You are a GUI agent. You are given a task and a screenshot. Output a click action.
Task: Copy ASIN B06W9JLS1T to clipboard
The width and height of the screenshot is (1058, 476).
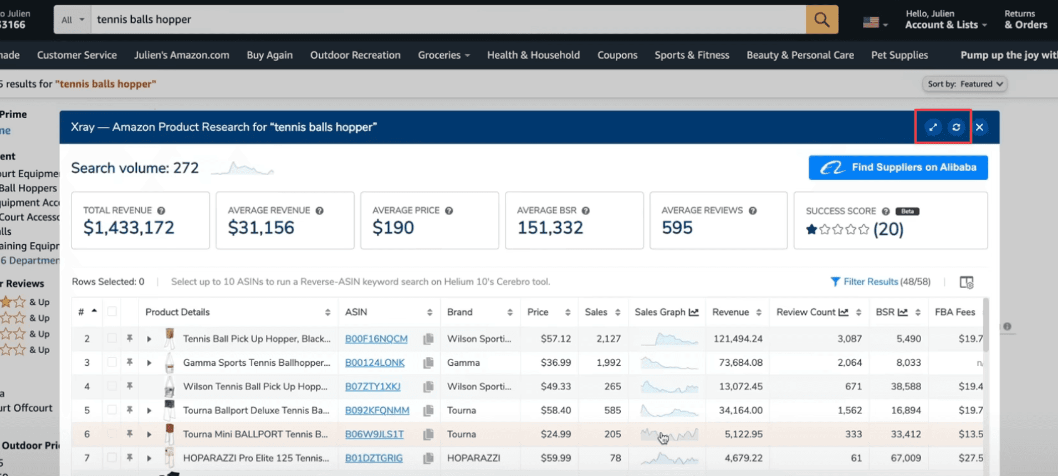click(x=428, y=434)
